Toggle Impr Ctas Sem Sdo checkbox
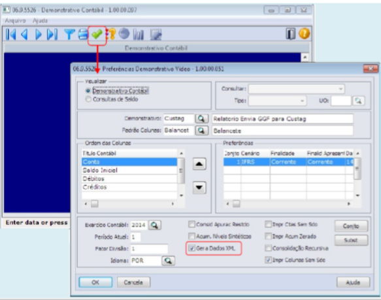381x300 pixels. (x=268, y=224)
